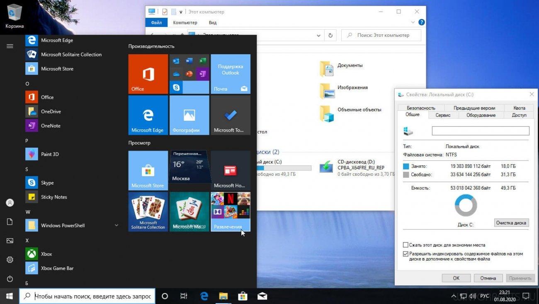The width and height of the screenshot is (539, 304).
Task: Open Skype in the app list
Action: 72,183
